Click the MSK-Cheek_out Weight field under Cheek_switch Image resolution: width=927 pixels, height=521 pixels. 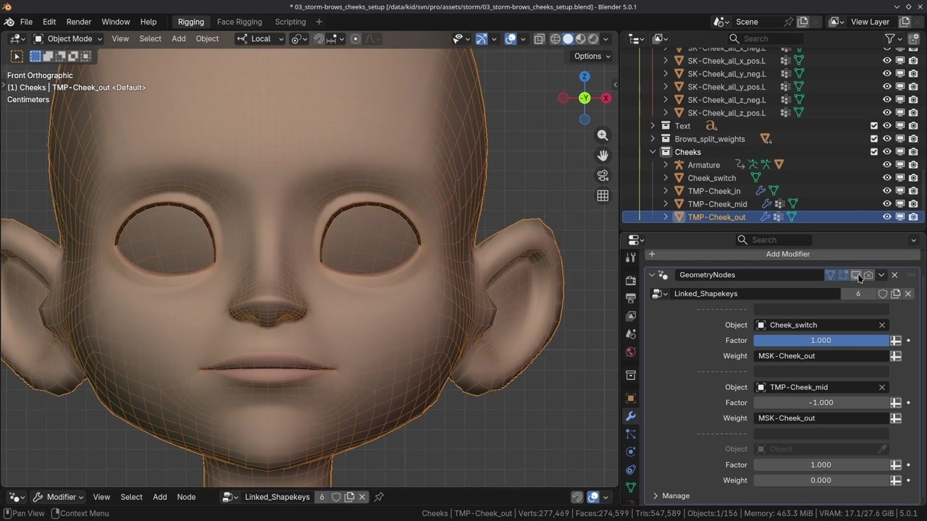tap(821, 356)
